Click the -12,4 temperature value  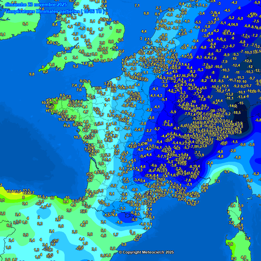pos(236,65)
